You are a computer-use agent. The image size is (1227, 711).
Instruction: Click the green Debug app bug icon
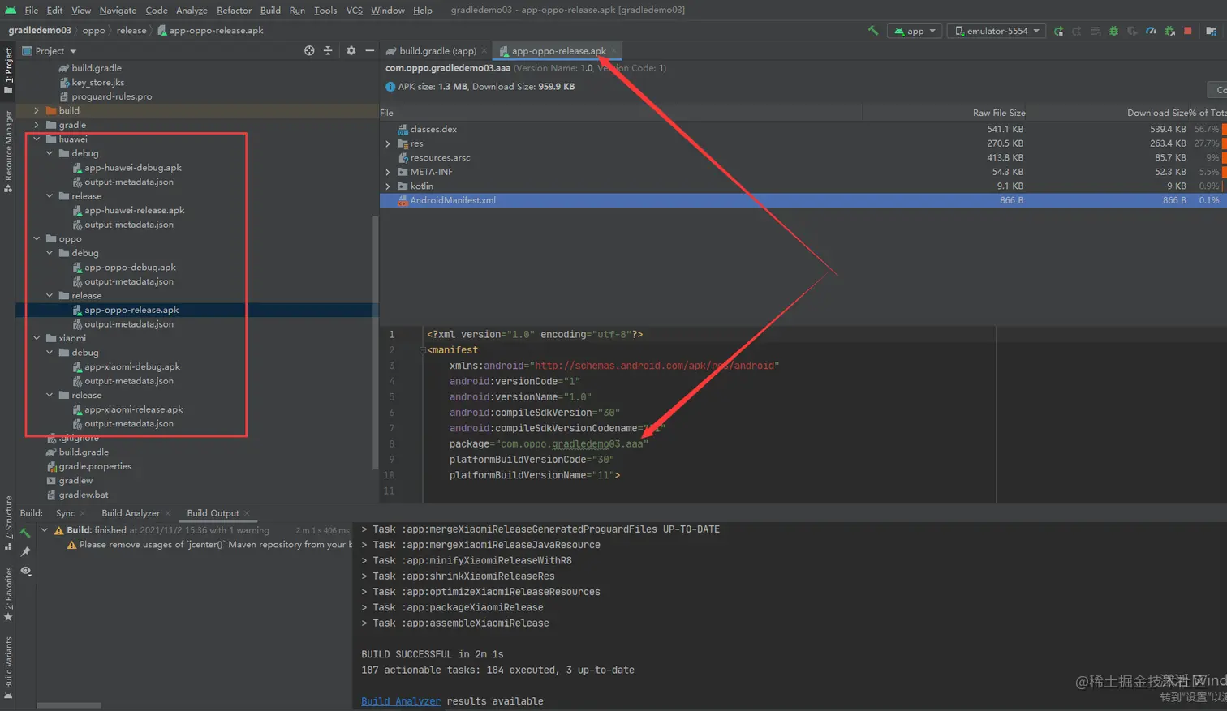pyautogui.click(x=1113, y=31)
